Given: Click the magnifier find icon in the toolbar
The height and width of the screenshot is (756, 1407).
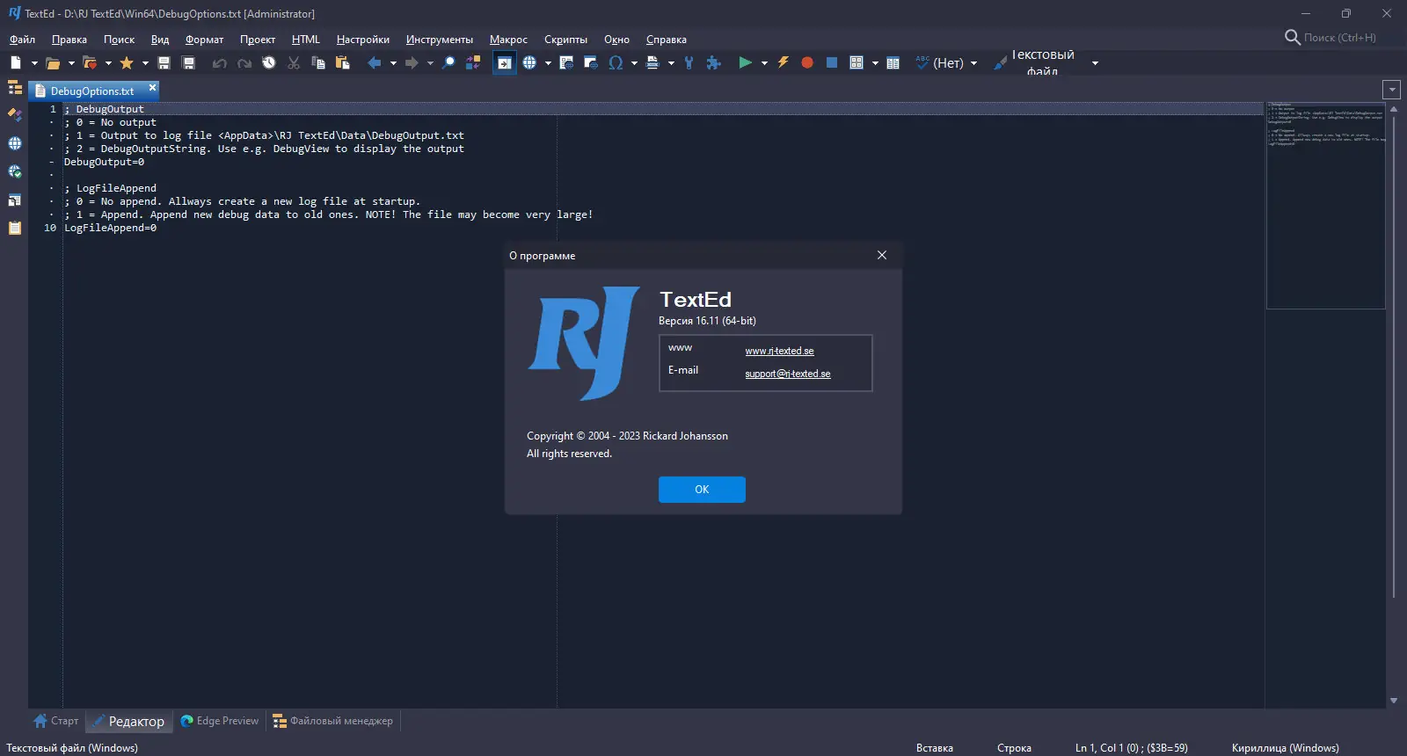Looking at the screenshot, I should tap(448, 62).
